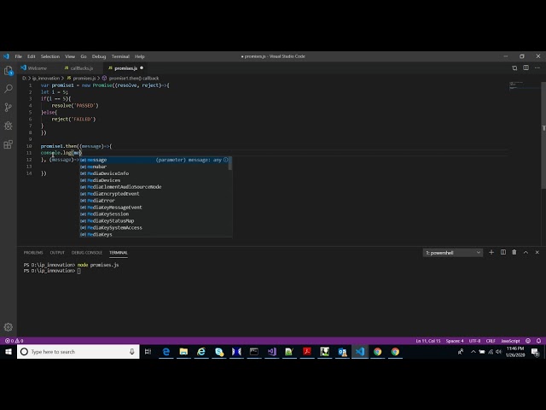The height and width of the screenshot is (410, 546).
Task: Click CRLF line ending selector
Action: pos(491,341)
